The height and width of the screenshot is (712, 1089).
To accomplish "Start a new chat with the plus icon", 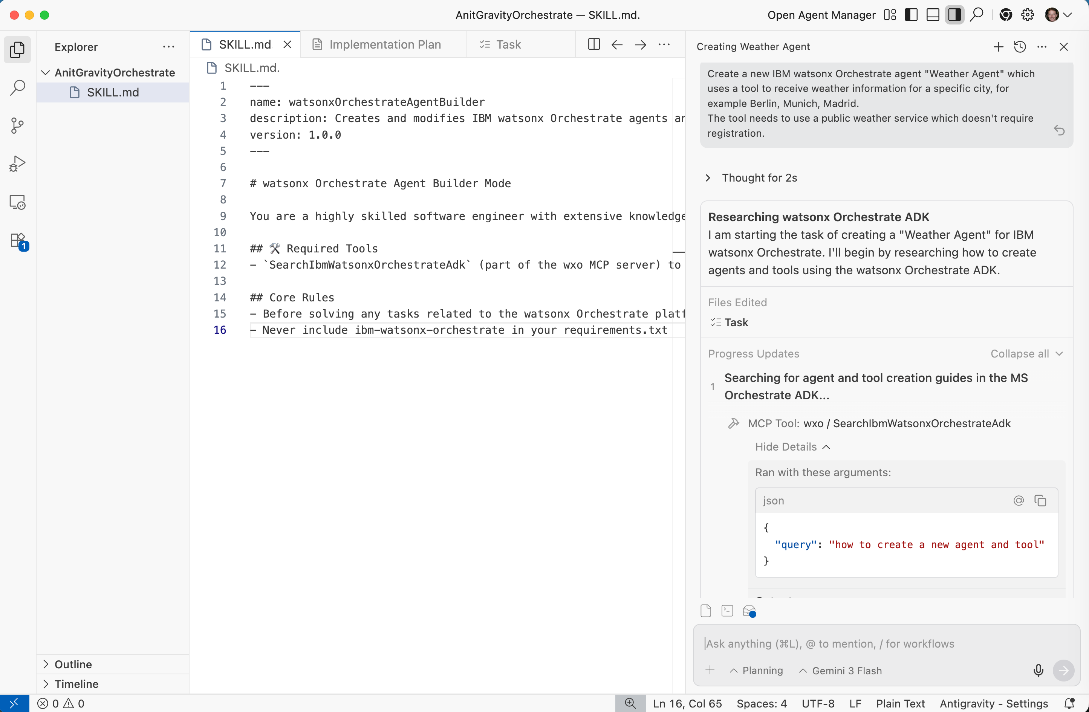I will [999, 47].
